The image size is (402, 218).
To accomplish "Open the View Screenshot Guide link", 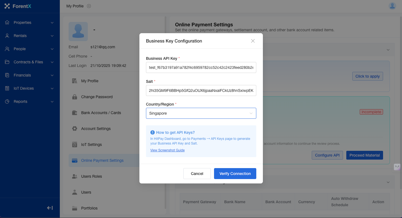I will click(x=167, y=150).
